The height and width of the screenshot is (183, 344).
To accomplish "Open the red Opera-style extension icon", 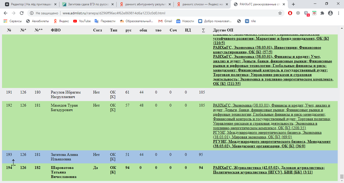I will point(290,13).
